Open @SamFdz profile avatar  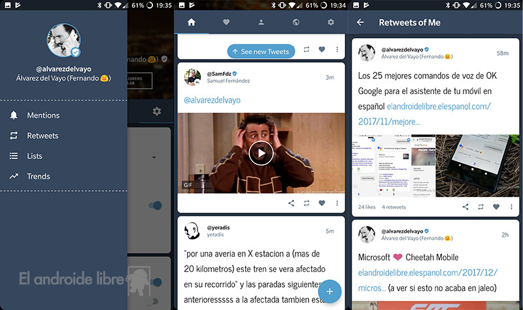pyautogui.click(x=192, y=77)
